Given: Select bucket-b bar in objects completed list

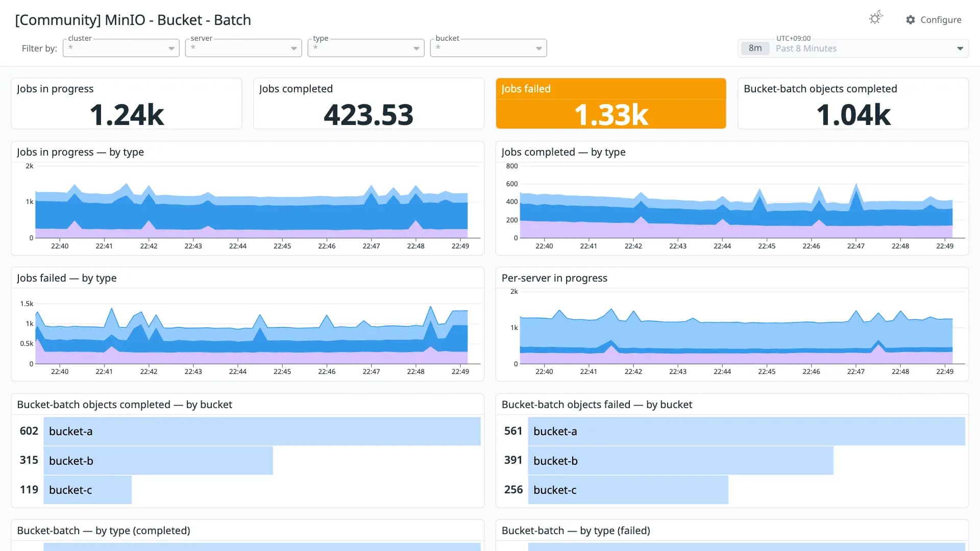Looking at the screenshot, I should (x=158, y=461).
